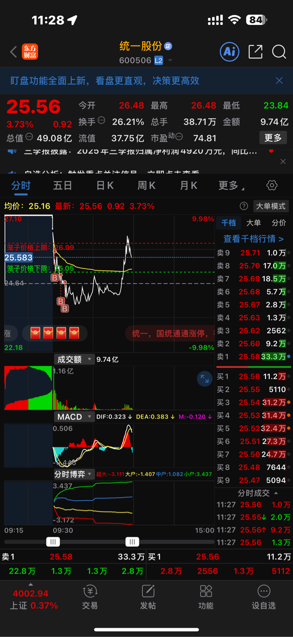The width and height of the screenshot is (293, 637).
Task: Open the search magnifier icon
Action: pos(279,52)
